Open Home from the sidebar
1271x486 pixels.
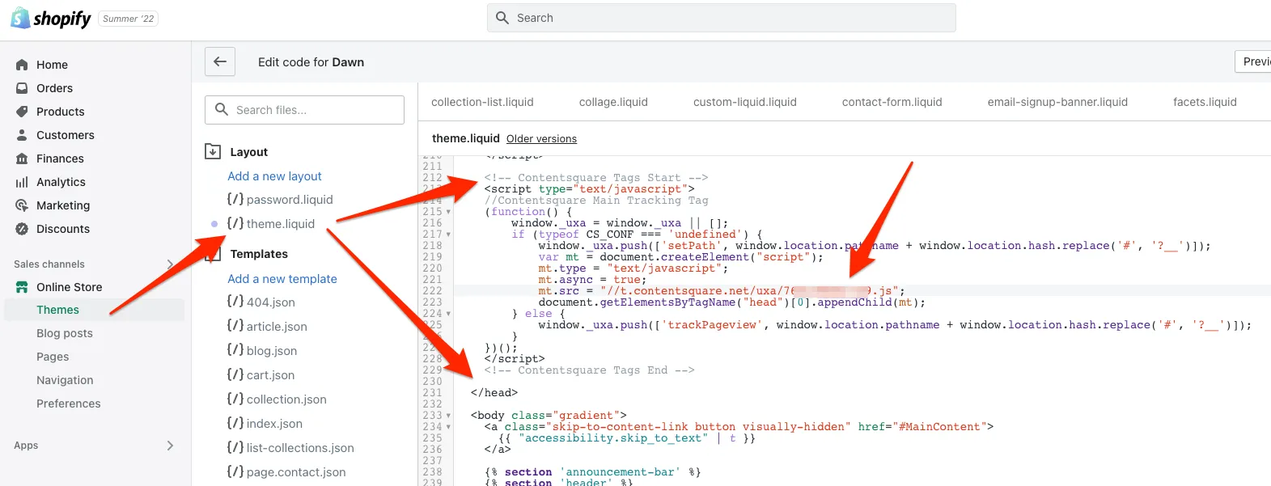(x=52, y=65)
